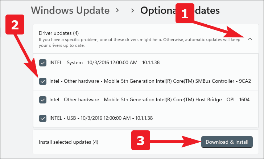Click the Driver updates (4) heading
264x159 pixels.
[x=59, y=33]
